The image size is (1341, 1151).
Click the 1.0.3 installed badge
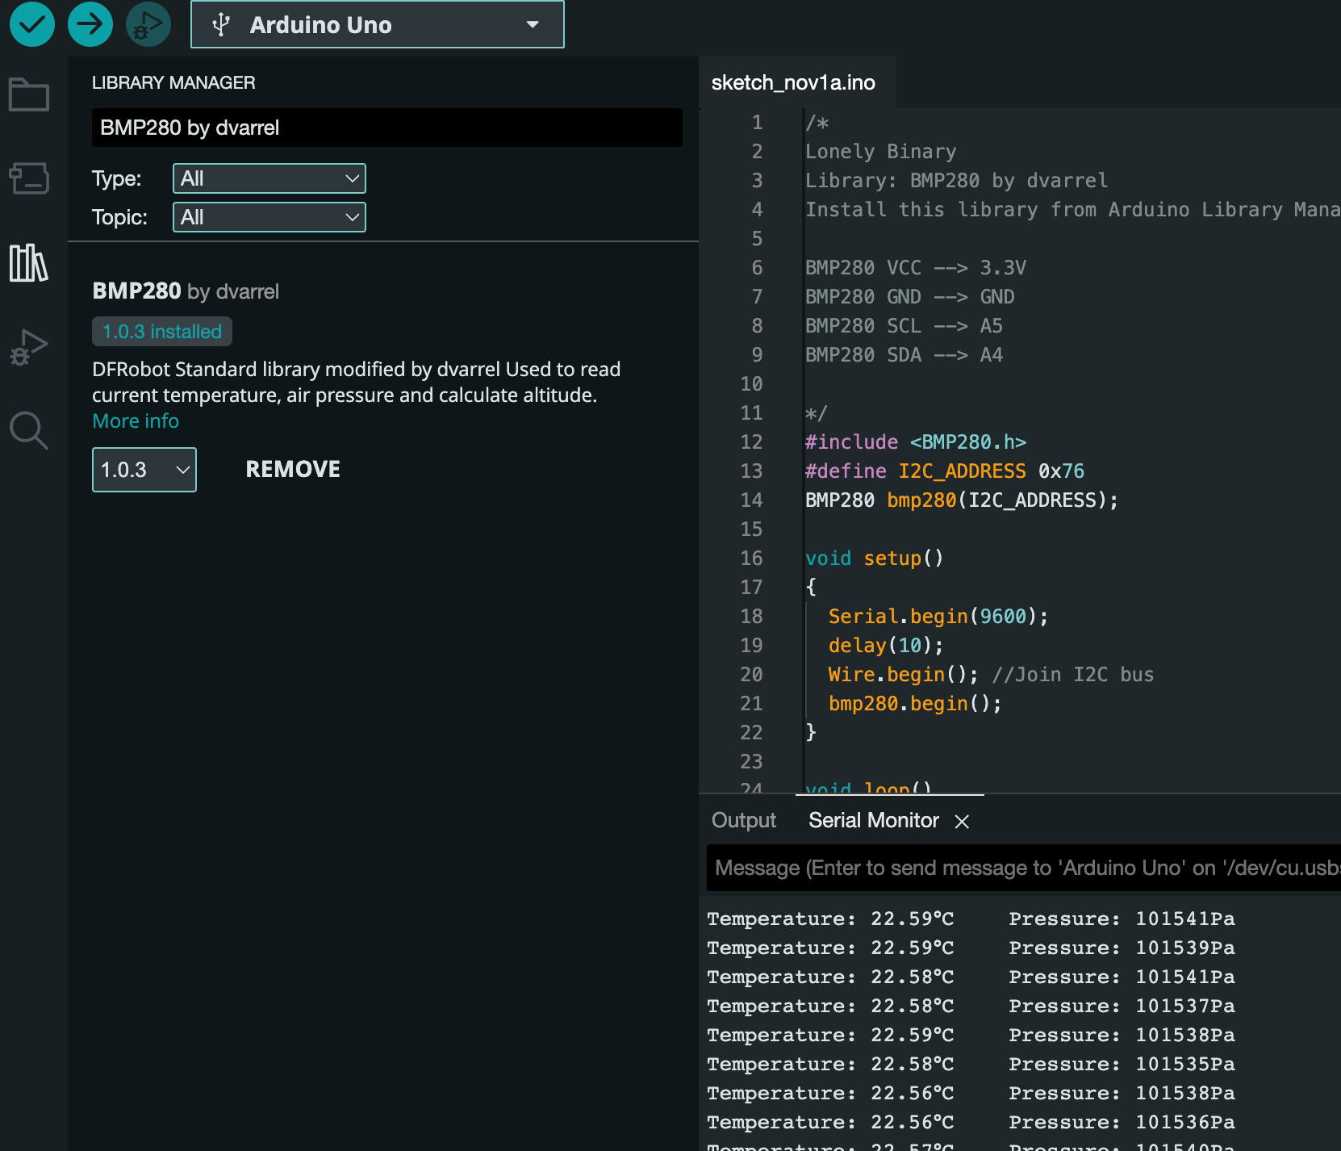[161, 331]
